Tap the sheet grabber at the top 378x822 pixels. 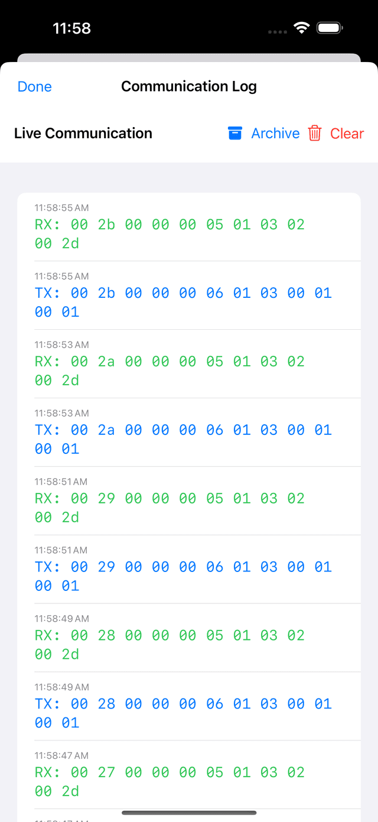point(189,58)
